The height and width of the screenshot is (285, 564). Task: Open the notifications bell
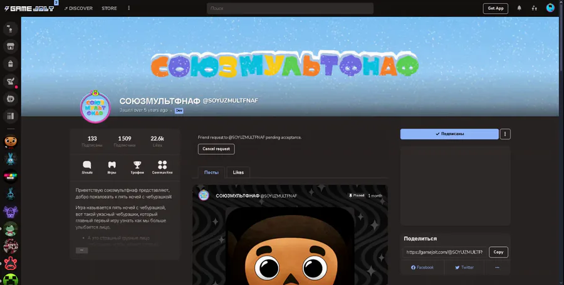(x=519, y=8)
